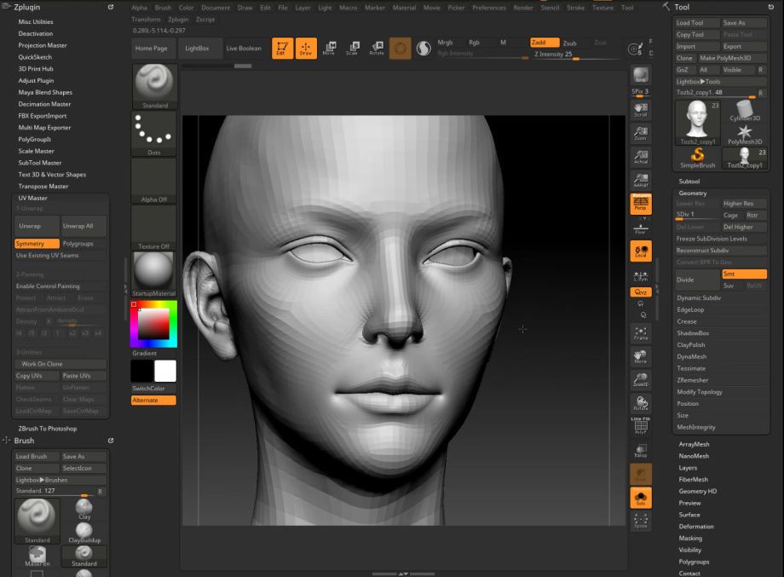
Task: Toggle the Smt option beside Divide
Action: pos(743,274)
